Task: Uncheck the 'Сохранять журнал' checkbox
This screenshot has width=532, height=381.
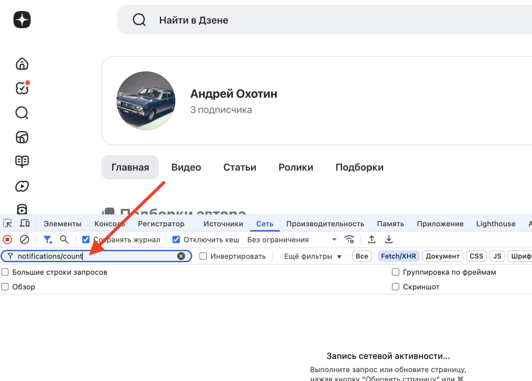Action: tap(86, 240)
